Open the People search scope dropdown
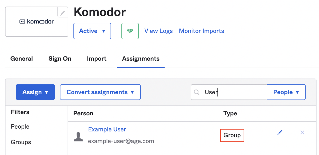Screen dimensions: 319x155 point(286,92)
